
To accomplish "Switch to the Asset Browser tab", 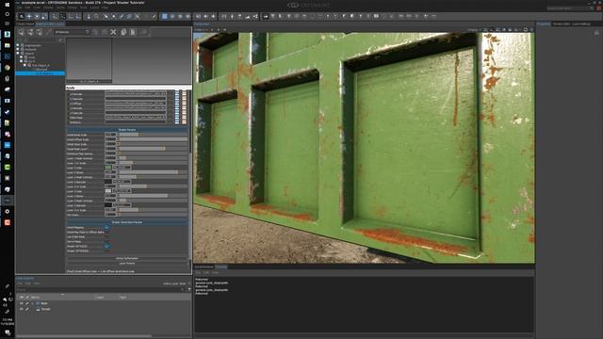I will tap(204, 266).
